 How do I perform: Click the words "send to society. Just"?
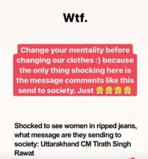(56, 91)
